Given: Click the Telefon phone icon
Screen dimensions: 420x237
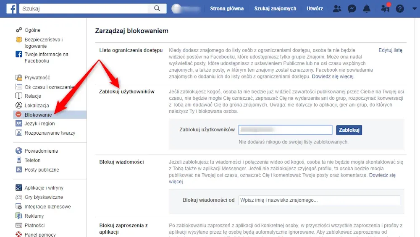Looking at the screenshot, I should 19,160.
